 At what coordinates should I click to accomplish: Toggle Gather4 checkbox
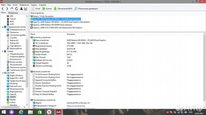point(34,89)
